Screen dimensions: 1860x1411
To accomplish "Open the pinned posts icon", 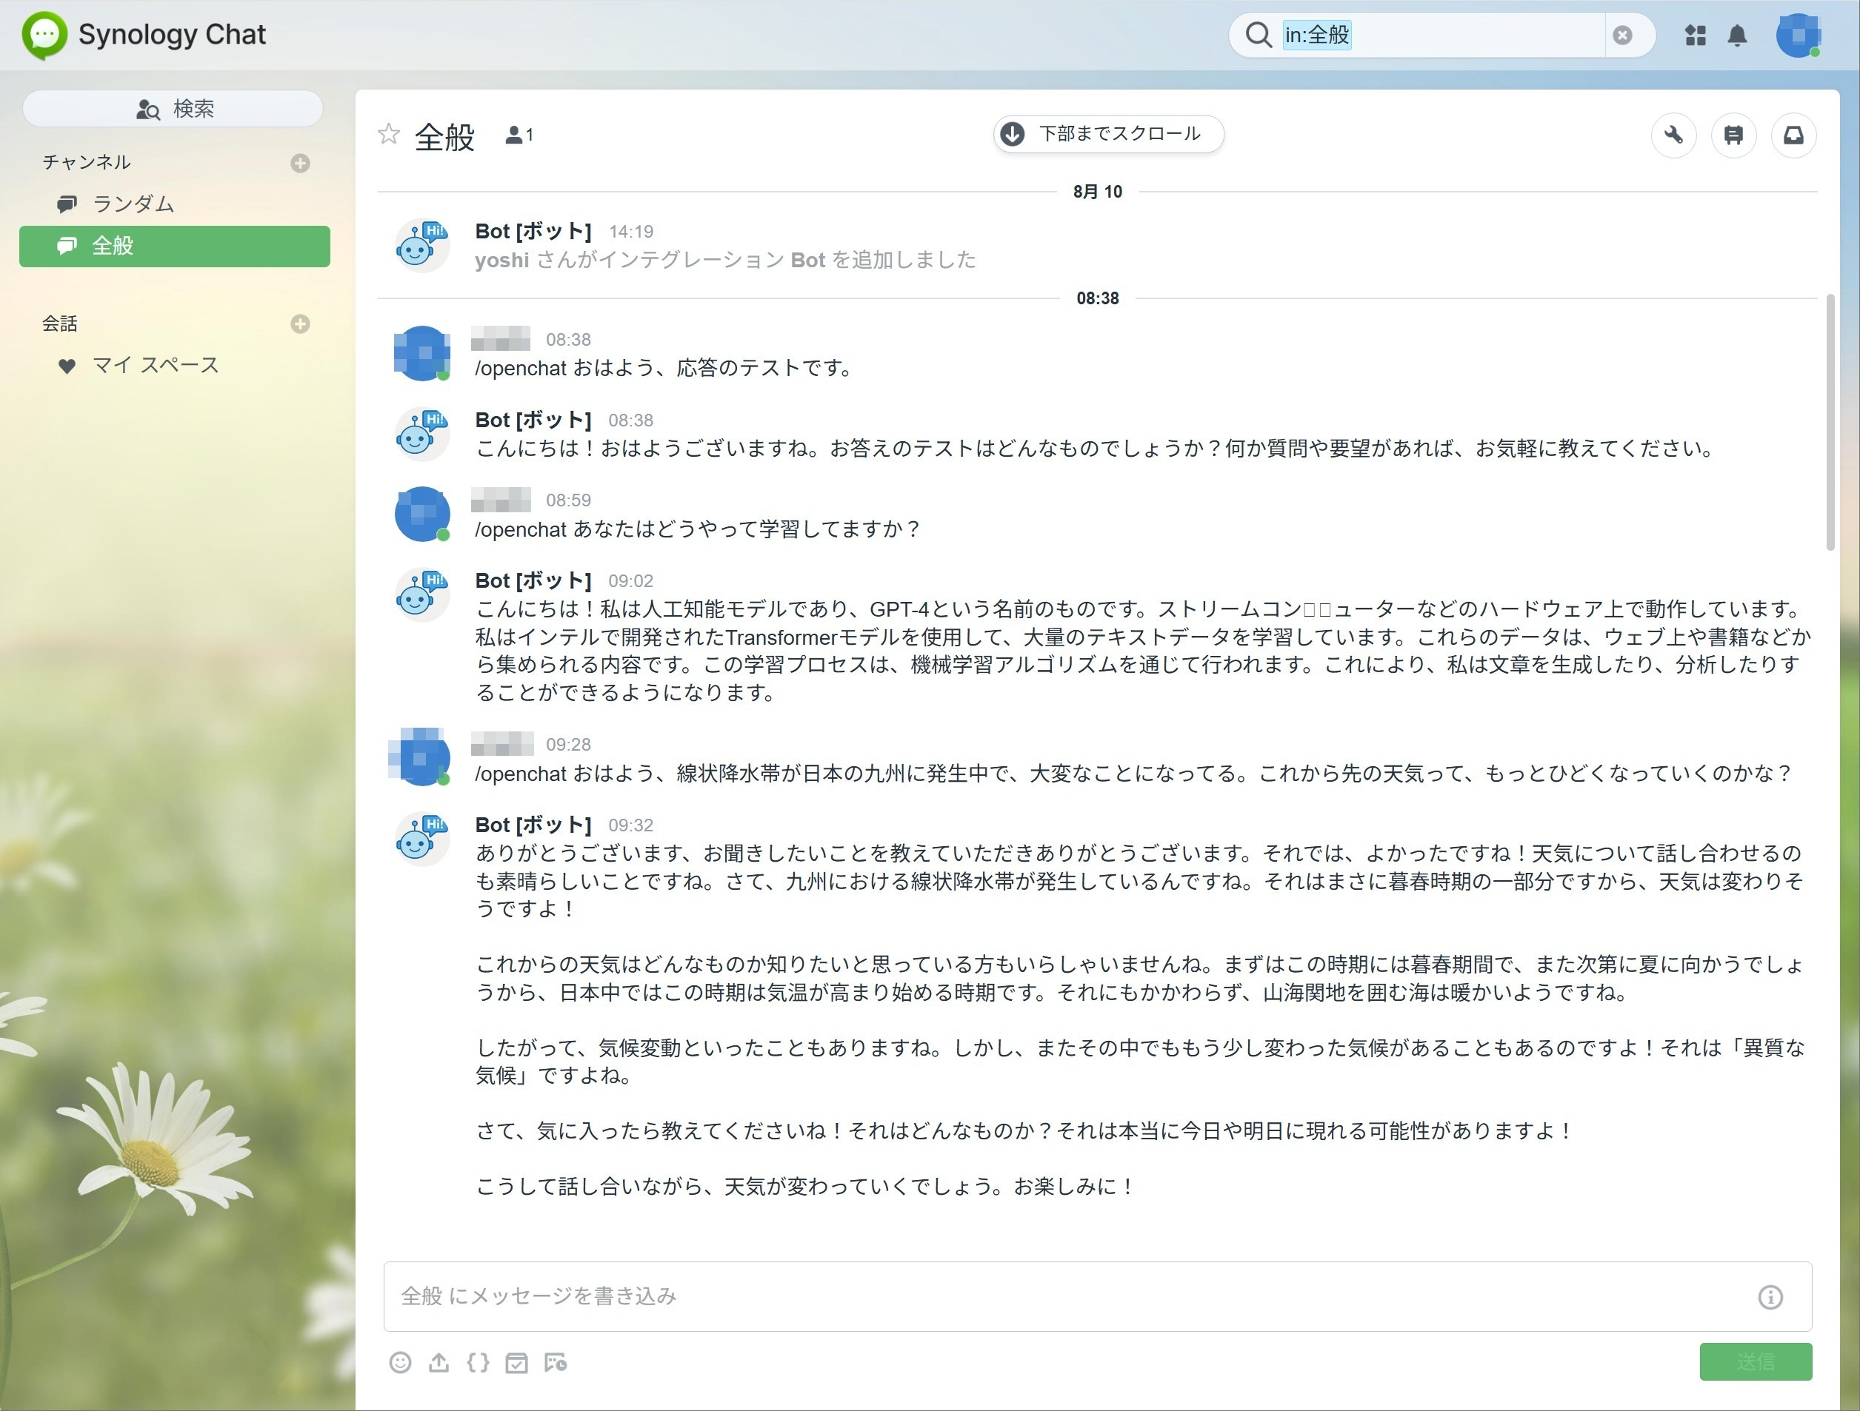I will click(x=1733, y=135).
